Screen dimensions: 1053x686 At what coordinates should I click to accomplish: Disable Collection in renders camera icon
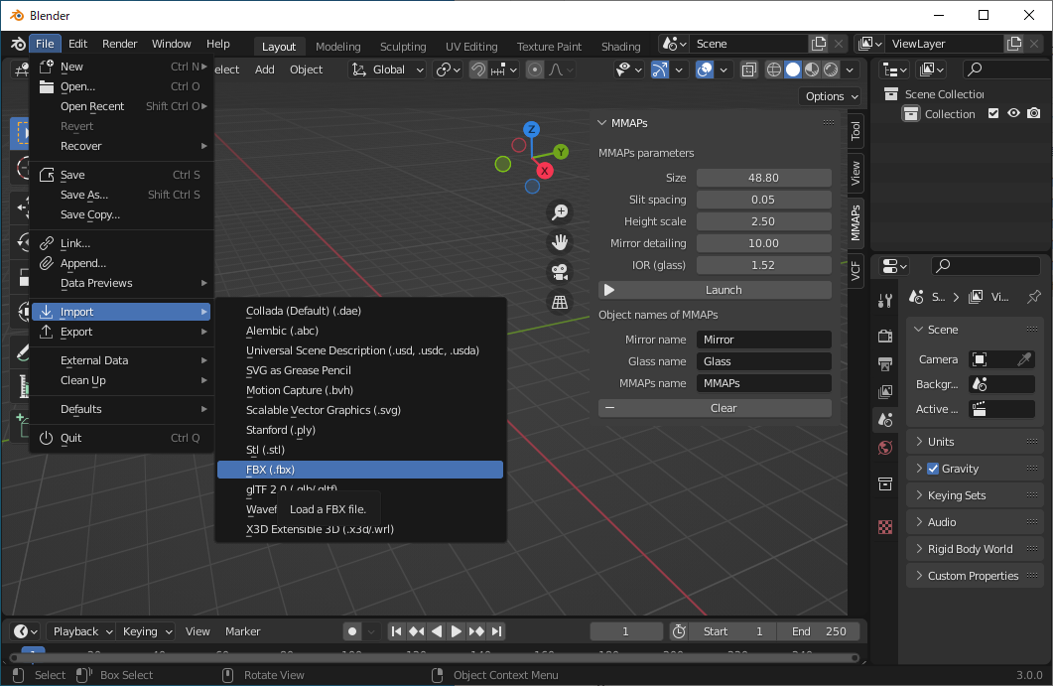coord(1034,113)
